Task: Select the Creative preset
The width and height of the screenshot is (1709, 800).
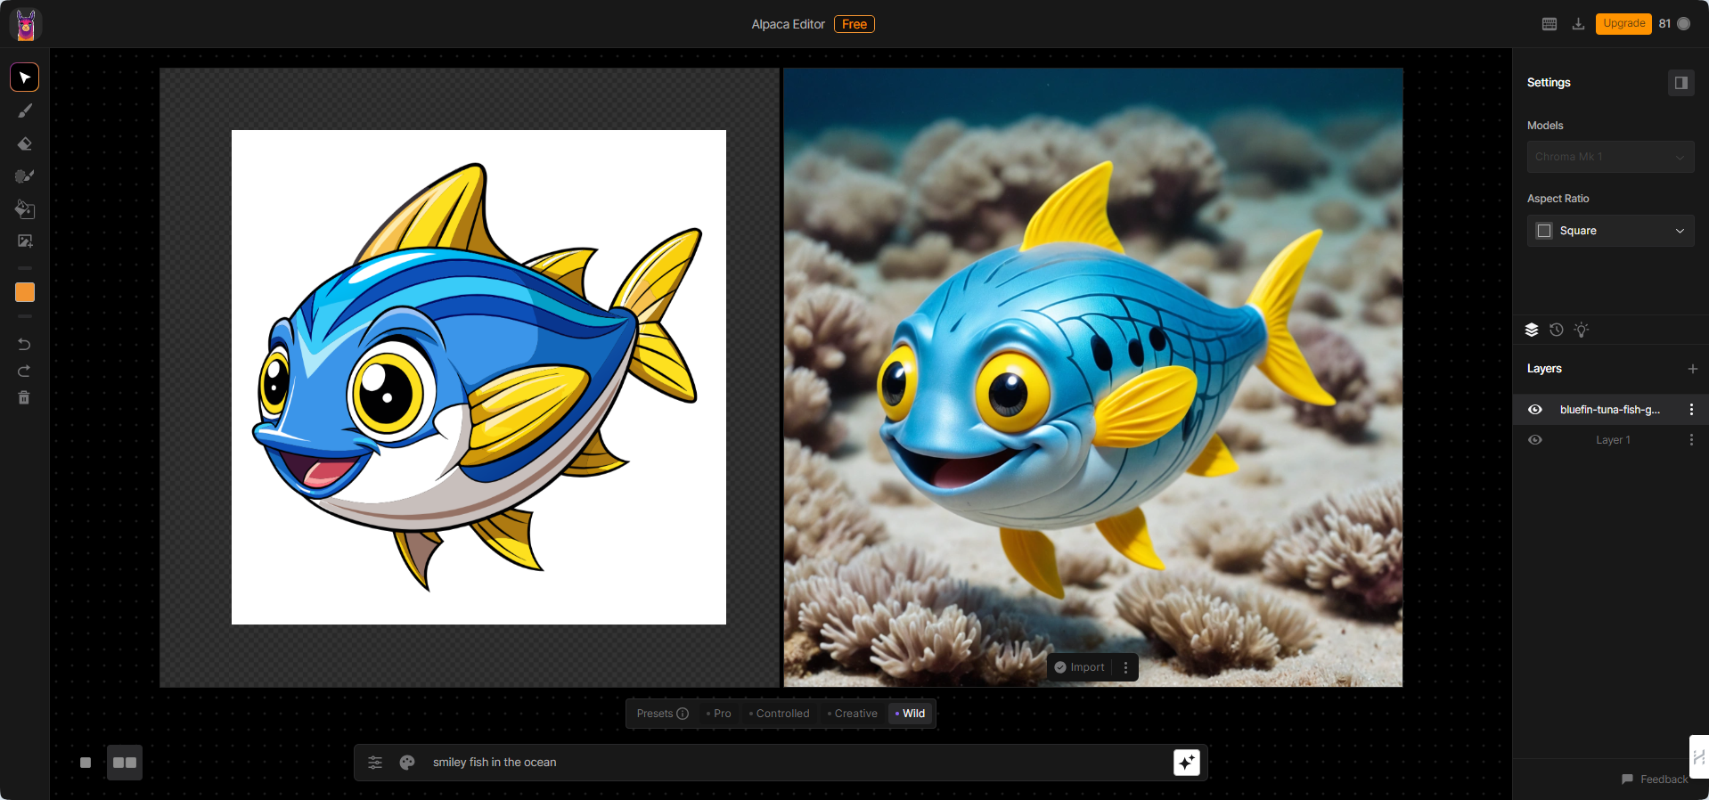Action: point(853,714)
